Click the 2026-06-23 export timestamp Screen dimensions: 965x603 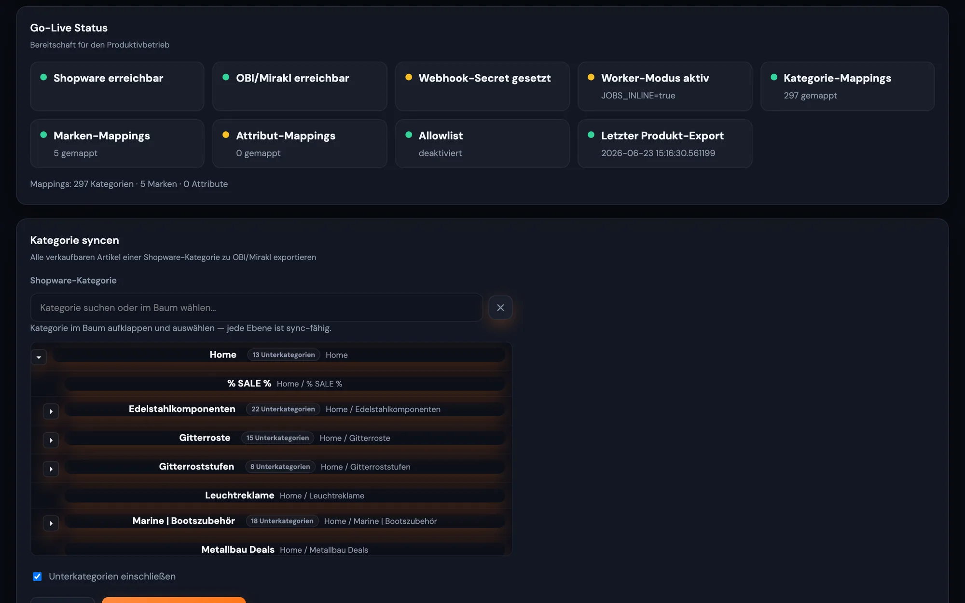658,153
